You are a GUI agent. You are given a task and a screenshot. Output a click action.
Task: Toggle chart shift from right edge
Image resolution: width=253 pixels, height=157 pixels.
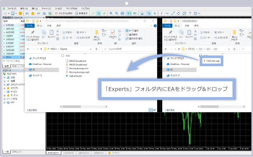point(135,13)
